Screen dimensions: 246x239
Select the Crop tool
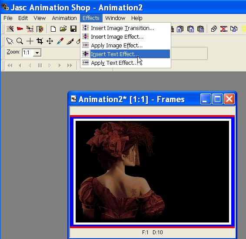pos(40,41)
